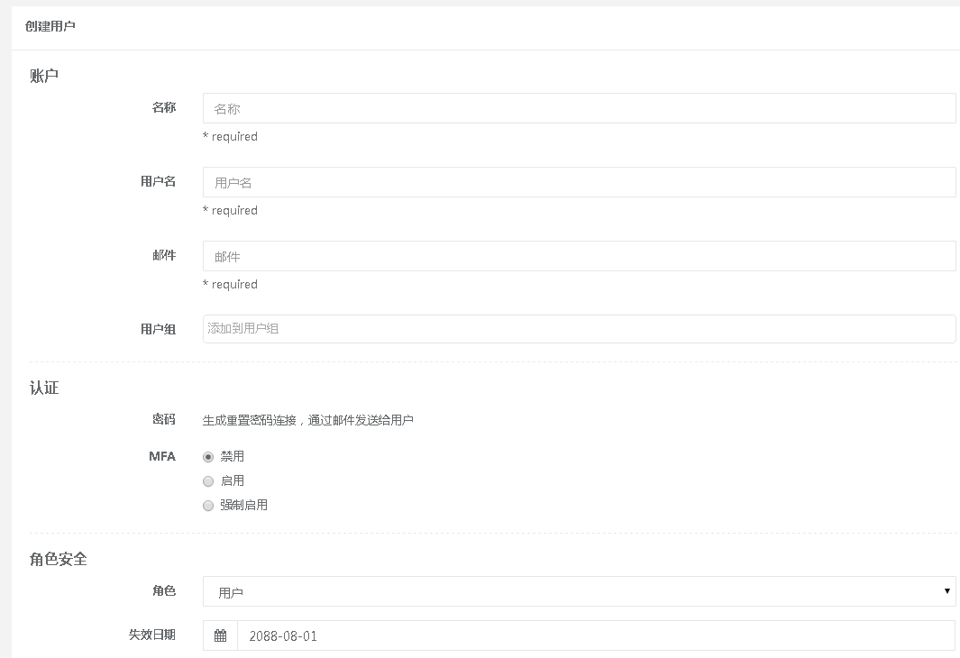Viewport: 960px width, 658px height.
Task: Click the required hint under 用户名 field
Action: tap(230, 211)
